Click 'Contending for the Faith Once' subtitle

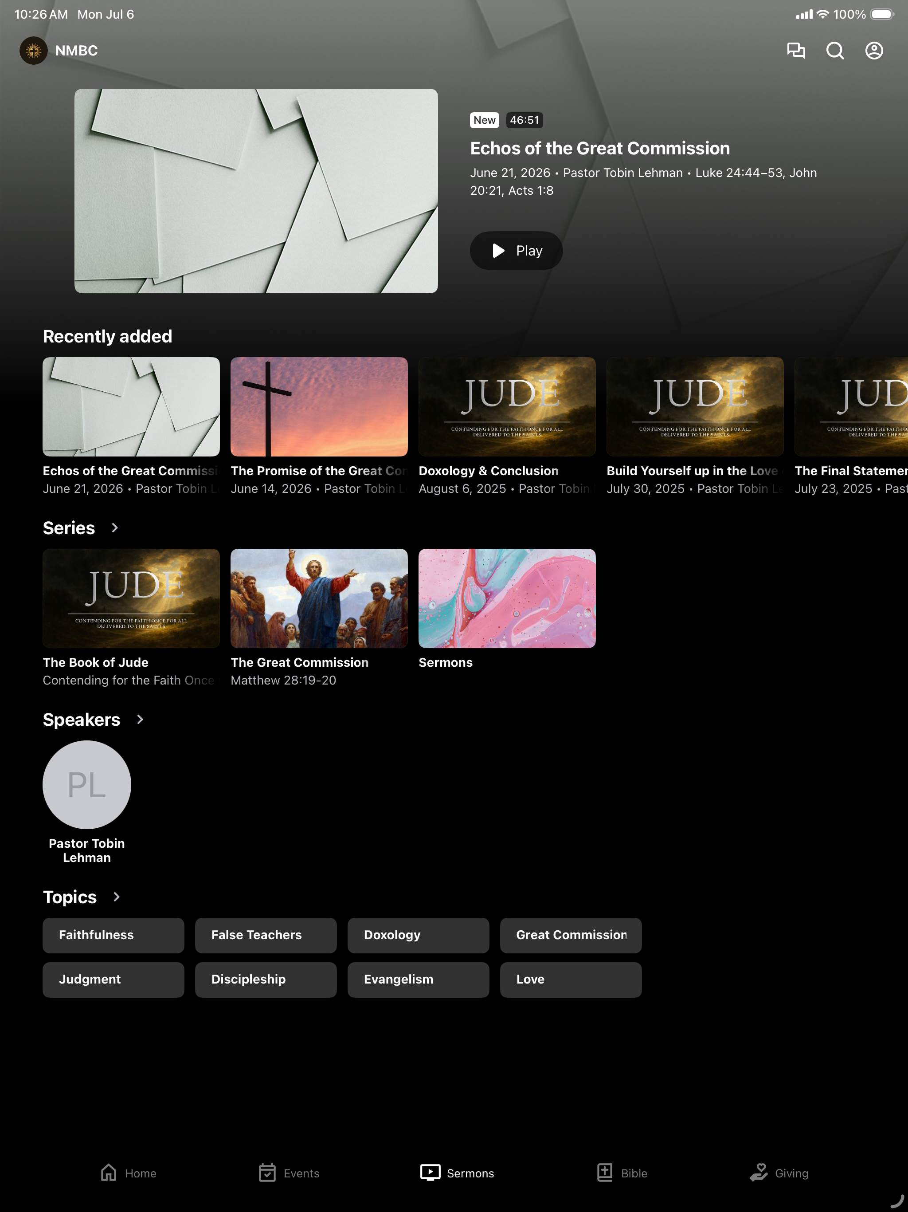tap(129, 680)
